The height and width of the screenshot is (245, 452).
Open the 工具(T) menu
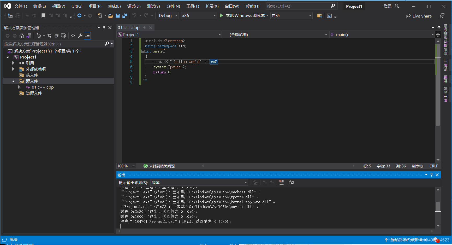pyautogui.click(x=193, y=6)
